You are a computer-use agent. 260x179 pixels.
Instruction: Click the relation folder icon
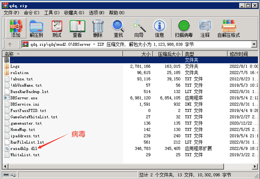[x=7, y=73]
